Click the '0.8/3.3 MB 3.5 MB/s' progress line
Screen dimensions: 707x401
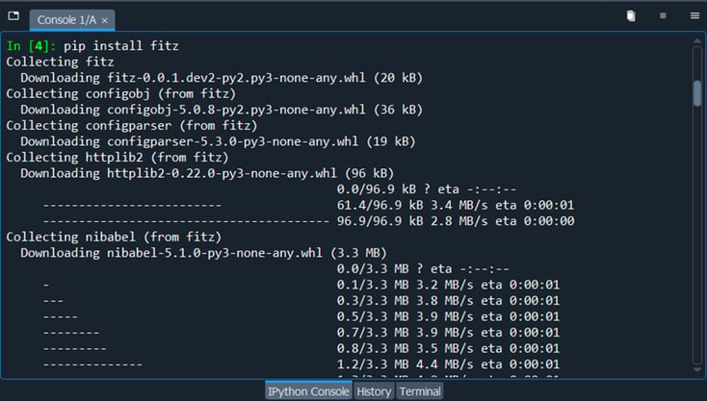point(301,349)
